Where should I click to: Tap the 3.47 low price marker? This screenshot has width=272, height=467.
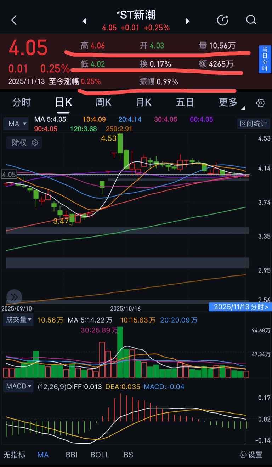pyautogui.click(x=61, y=222)
